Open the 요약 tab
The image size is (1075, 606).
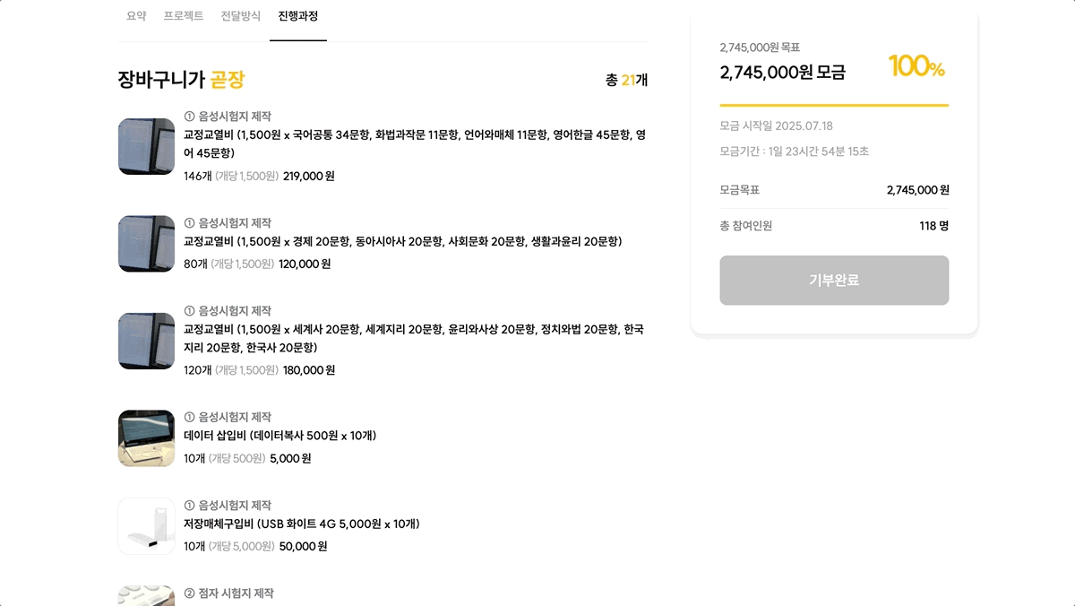click(136, 16)
